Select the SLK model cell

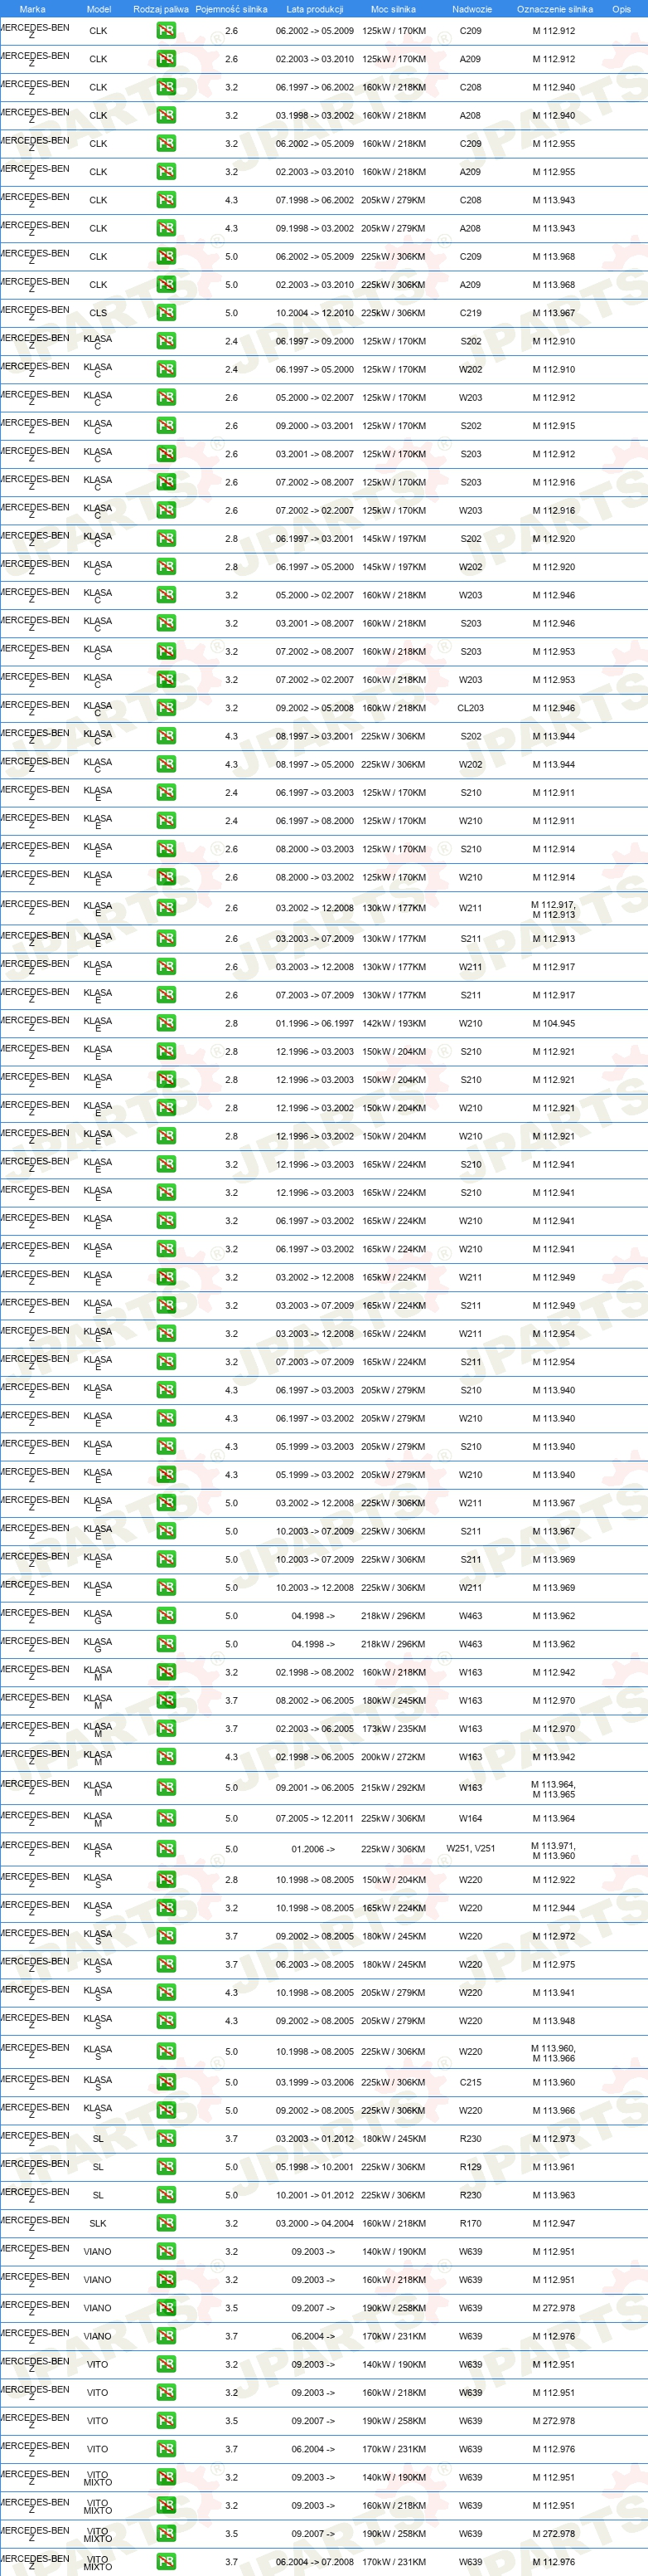tap(98, 2223)
